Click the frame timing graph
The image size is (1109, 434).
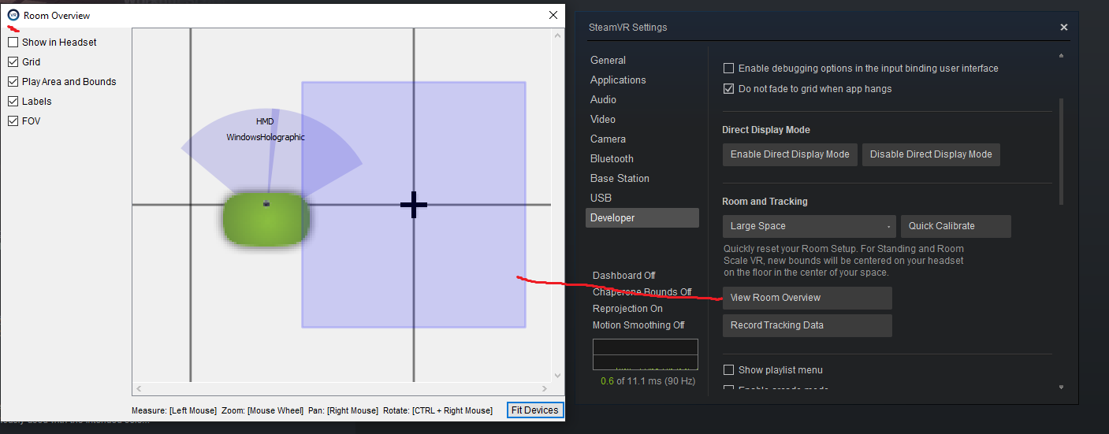pos(646,354)
